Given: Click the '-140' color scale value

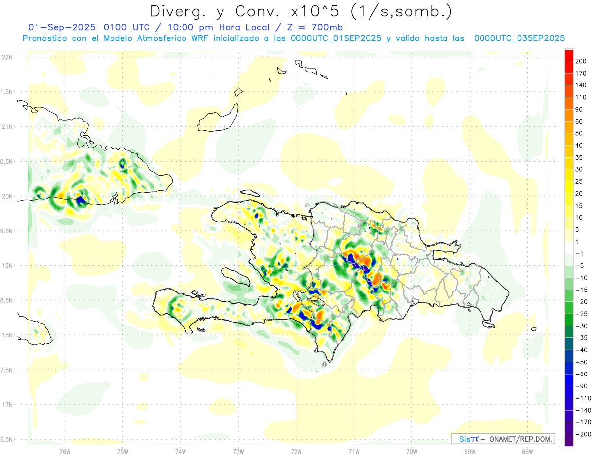Looking at the screenshot, I should (583, 410).
